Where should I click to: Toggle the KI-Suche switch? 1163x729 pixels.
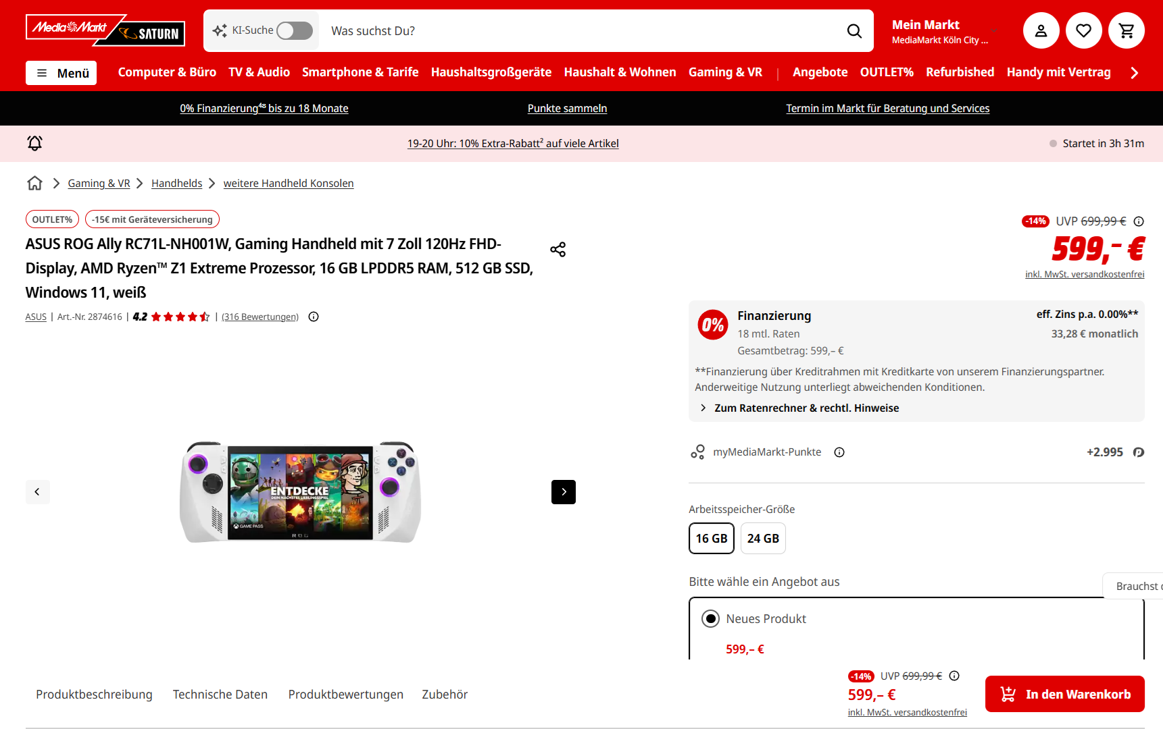[x=295, y=30]
